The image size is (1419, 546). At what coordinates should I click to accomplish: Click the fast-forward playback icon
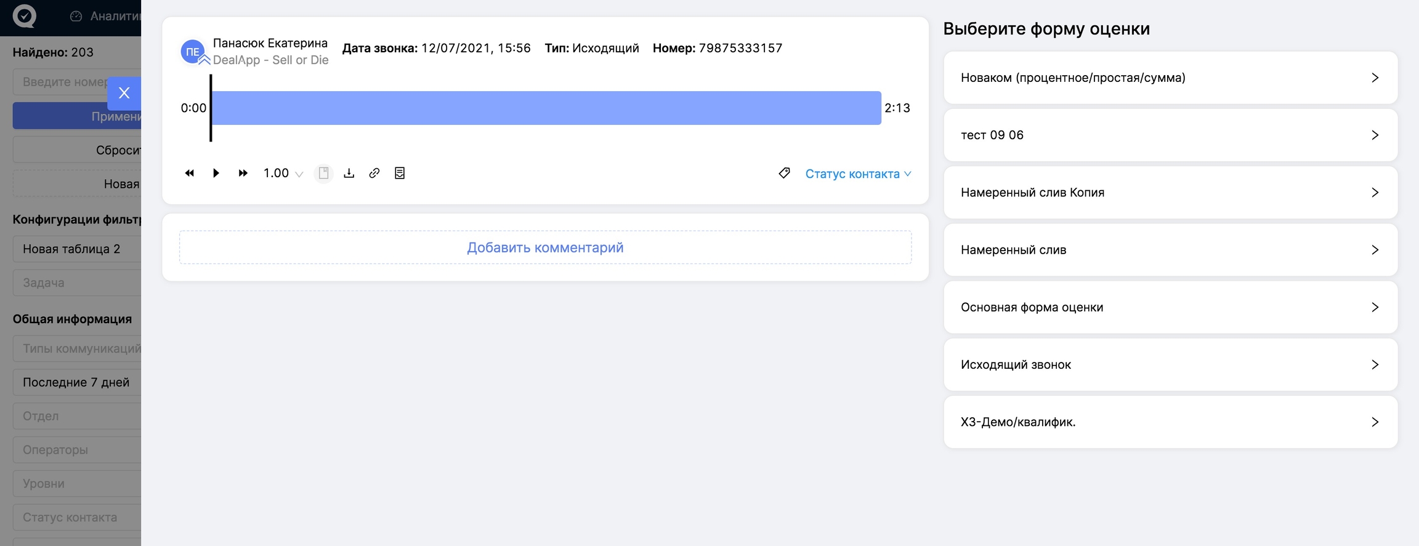(x=243, y=173)
